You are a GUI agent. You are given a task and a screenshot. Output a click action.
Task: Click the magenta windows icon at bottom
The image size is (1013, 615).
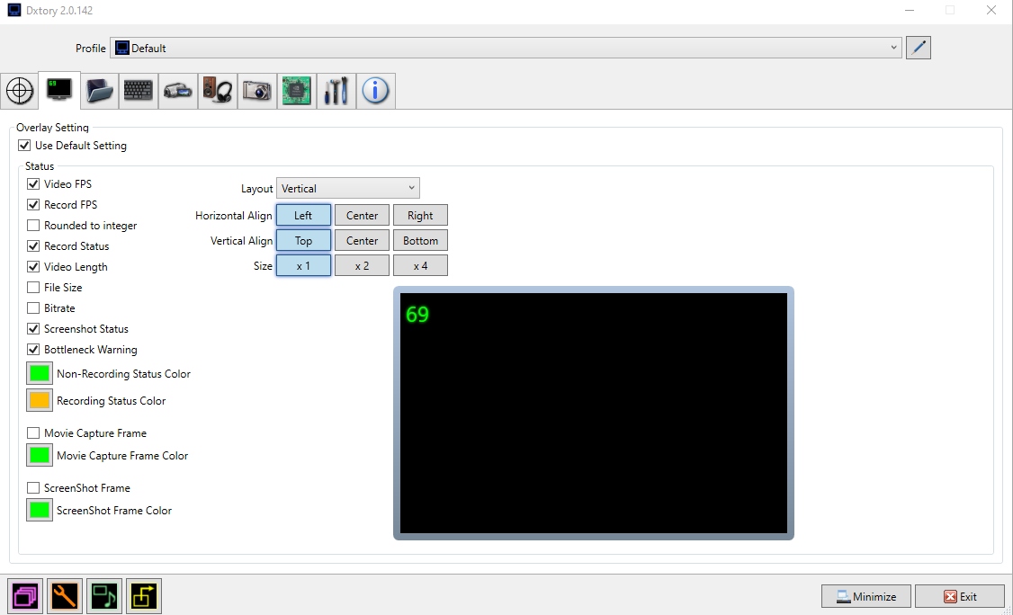tap(26, 595)
